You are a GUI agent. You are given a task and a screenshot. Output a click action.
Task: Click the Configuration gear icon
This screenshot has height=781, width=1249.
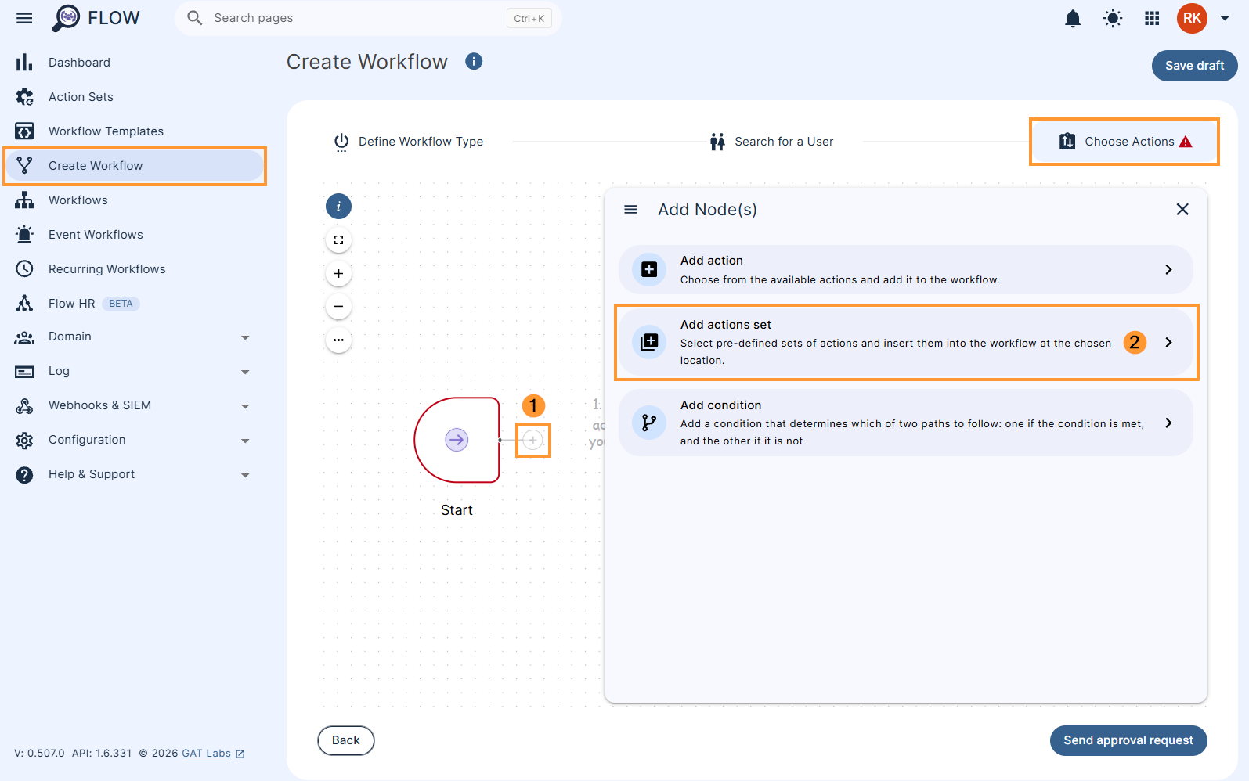point(24,440)
